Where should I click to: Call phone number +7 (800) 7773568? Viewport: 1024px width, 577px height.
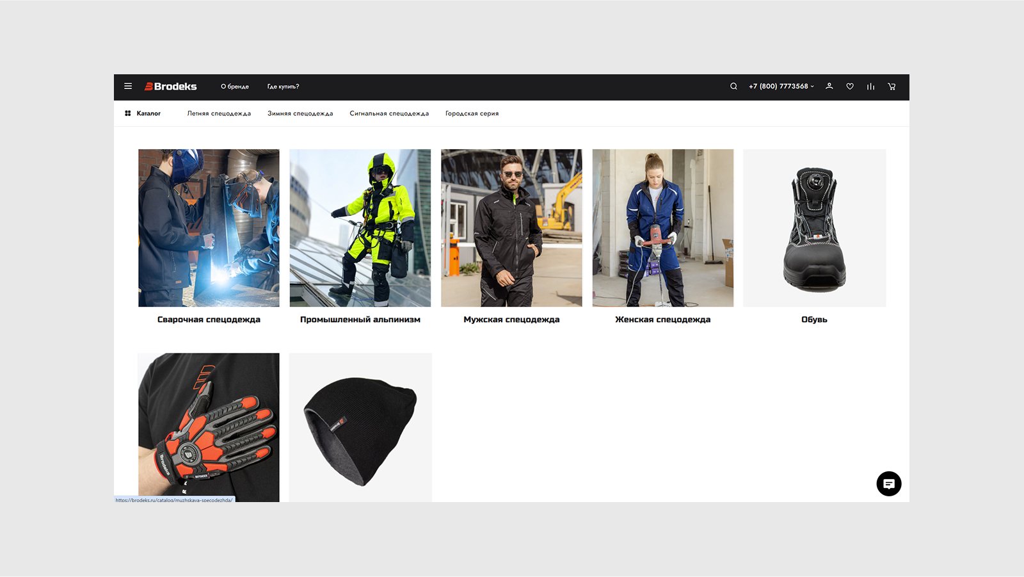(778, 86)
